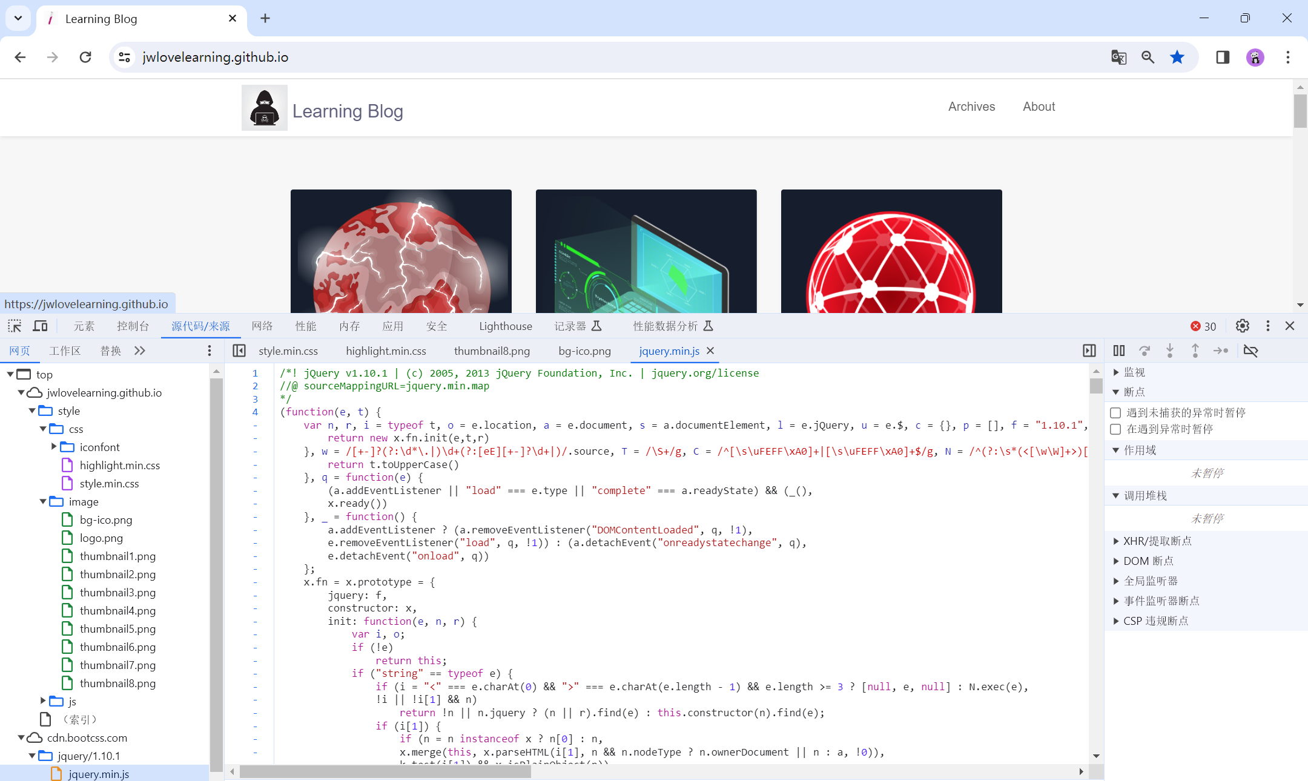This screenshot has width=1308, height=781.
Task: Reload the page
Action: (85, 57)
